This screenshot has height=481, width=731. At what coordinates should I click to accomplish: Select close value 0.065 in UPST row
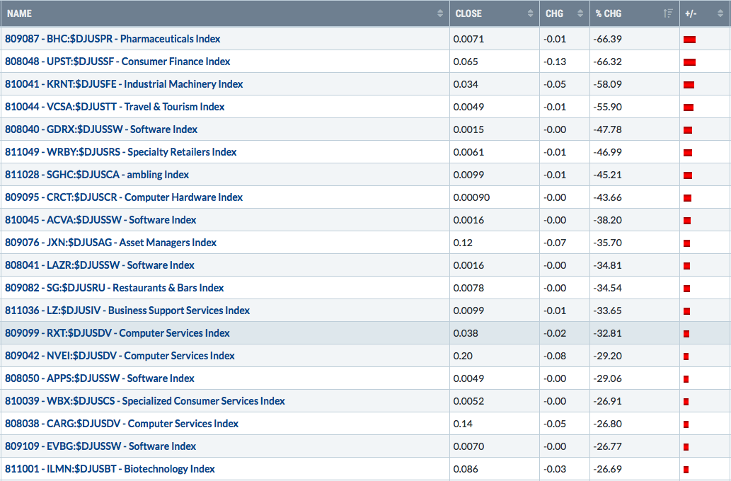pos(466,62)
